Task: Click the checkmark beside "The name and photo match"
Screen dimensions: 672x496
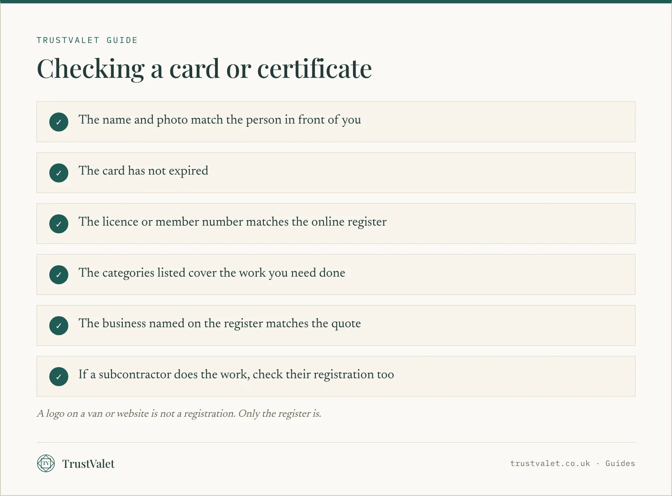Action: coord(59,122)
